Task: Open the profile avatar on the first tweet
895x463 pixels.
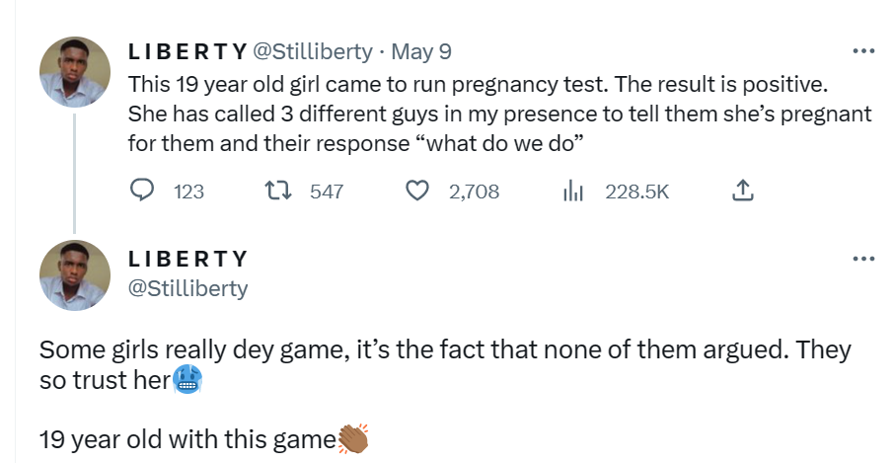Action: pyautogui.click(x=74, y=72)
